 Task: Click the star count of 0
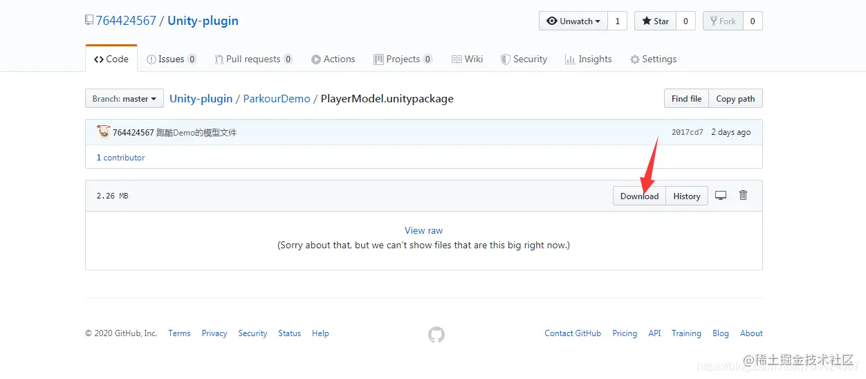(x=685, y=21)
